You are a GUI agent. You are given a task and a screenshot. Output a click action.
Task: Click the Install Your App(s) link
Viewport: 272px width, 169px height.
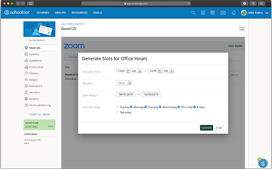coord(39,114)
